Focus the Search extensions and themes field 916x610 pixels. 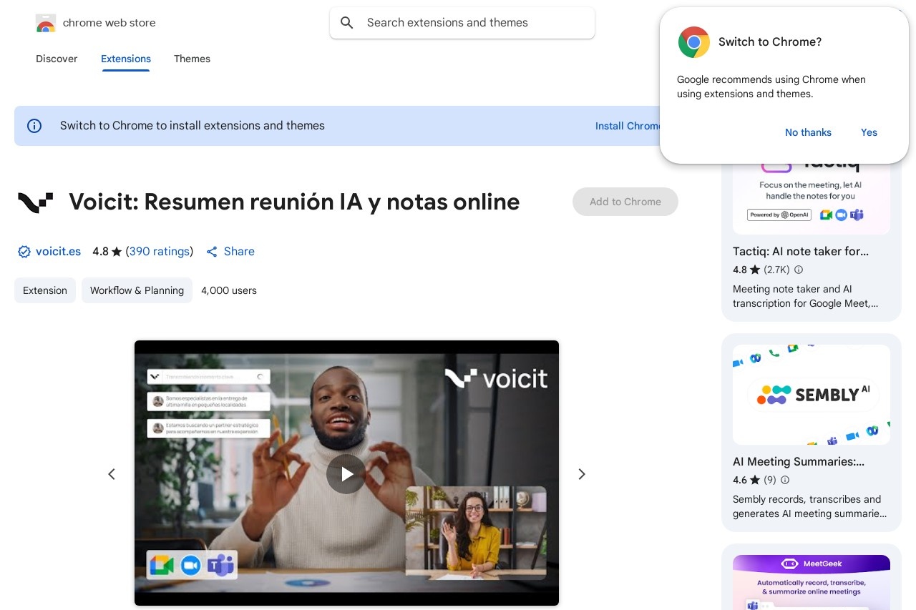(462, 23)
